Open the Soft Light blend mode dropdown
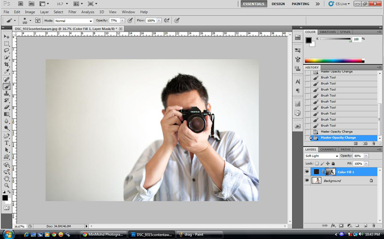 click(321, 156)
